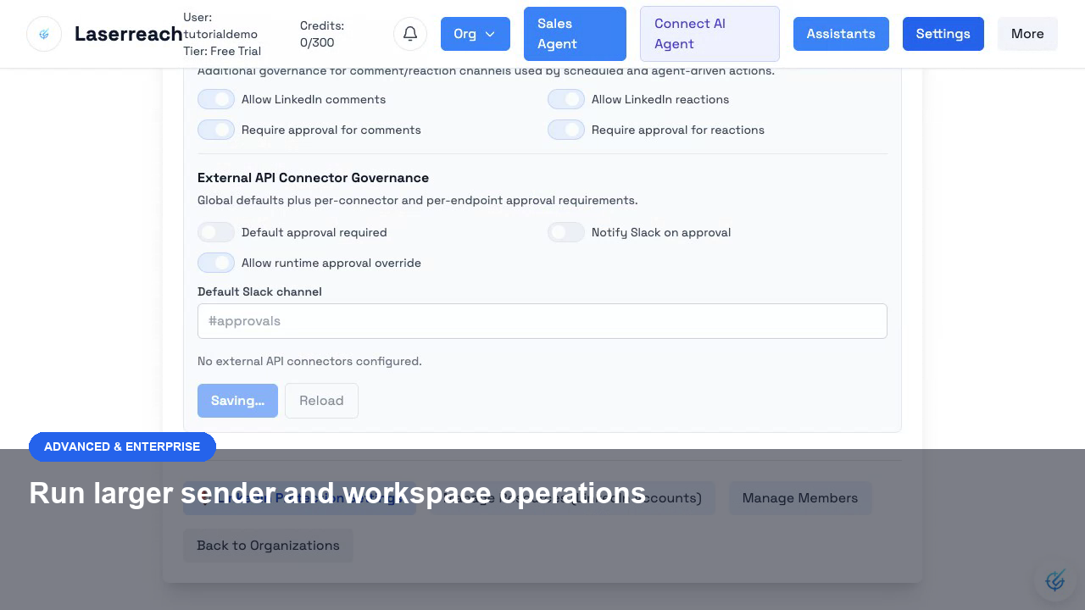Open the More menu

point(1027,34)
